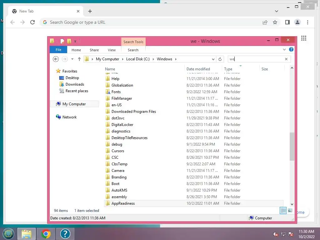Open Chrome profile avatar

tap(297, 22)
